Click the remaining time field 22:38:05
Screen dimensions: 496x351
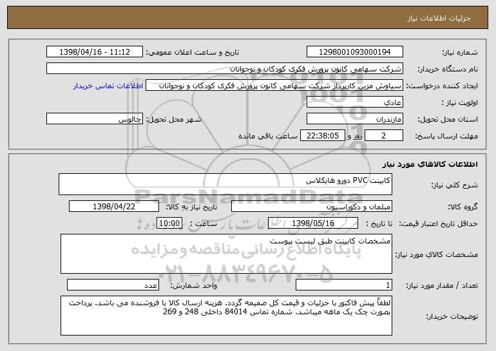(x=322, y=136)
